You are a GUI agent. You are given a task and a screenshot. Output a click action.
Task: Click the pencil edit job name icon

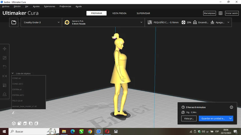point(13,113)
